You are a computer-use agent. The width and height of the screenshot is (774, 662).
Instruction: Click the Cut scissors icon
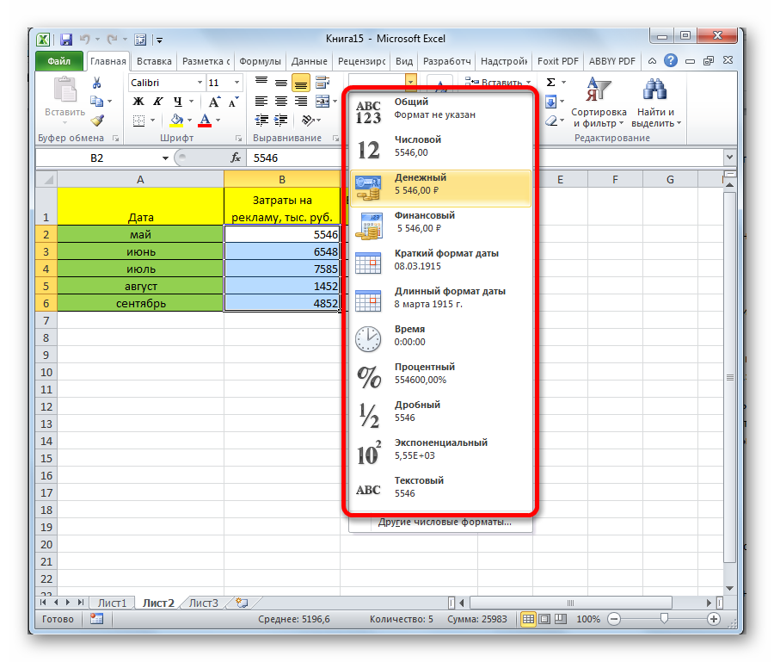tap(97, 84)
